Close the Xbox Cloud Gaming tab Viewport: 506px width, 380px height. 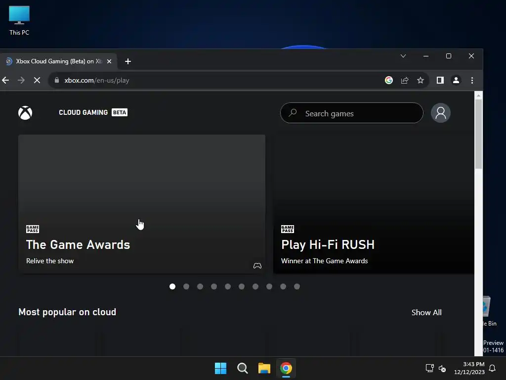coord(109,61)
